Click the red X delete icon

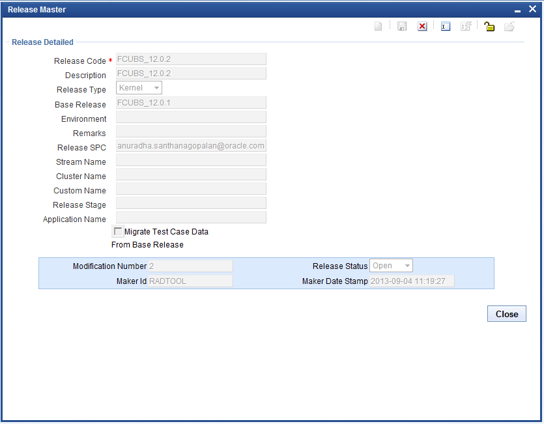[422, 26]
